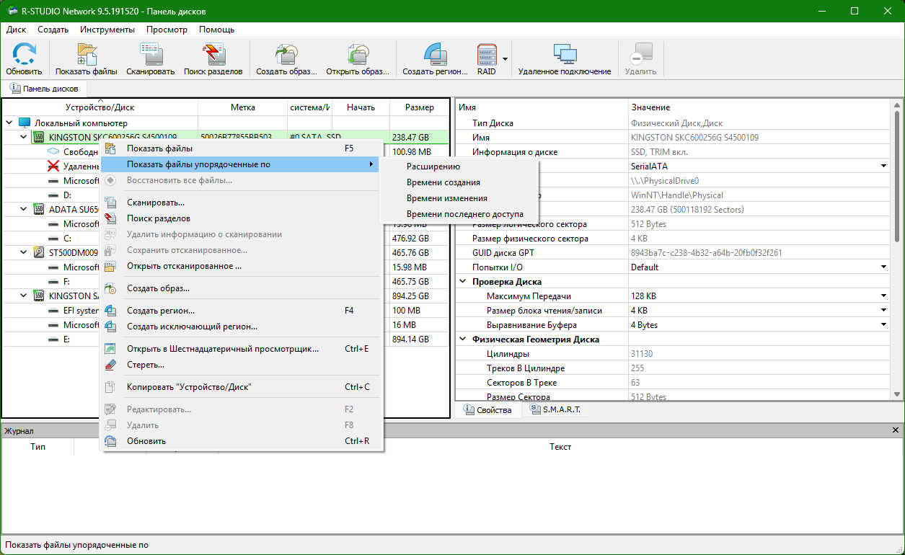Select Расширению in the submenu
This screenshot has height=555, width=905.
[x=433, y=166]
